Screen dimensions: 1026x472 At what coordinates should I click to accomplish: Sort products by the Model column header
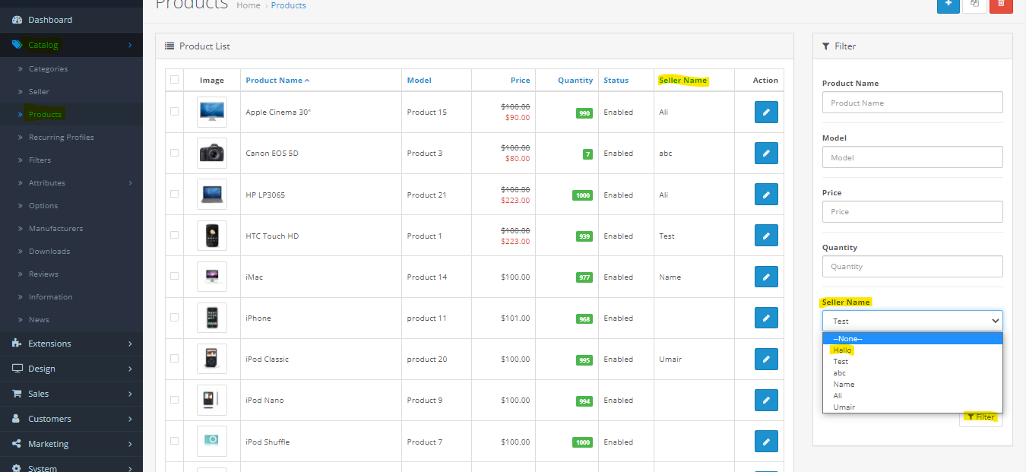tap(419, 81)
